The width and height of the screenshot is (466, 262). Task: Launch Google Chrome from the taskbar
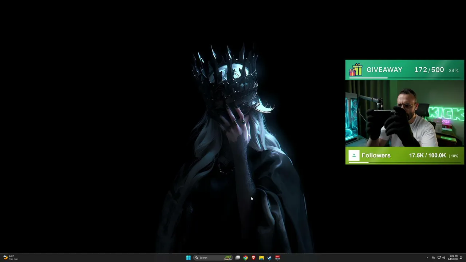coord(246,258)
